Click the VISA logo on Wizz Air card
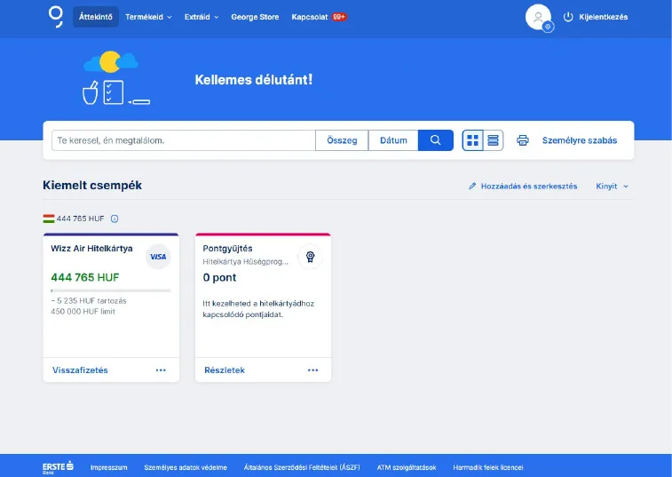Image resolution: width=672 pixels, height=477 pixels. click(158, 257)
